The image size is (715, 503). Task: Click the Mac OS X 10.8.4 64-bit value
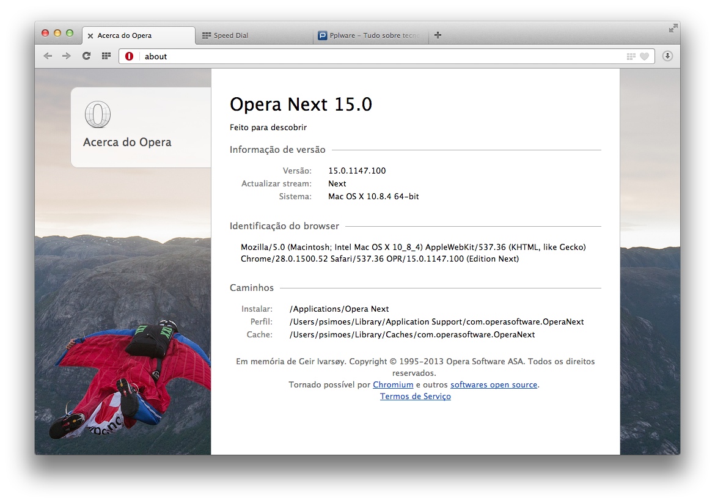pyautogui.click(x=373, y=196)
